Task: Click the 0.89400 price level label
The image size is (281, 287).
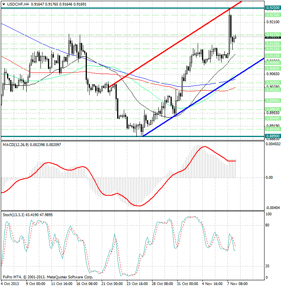Action: (x=273, y=119)
